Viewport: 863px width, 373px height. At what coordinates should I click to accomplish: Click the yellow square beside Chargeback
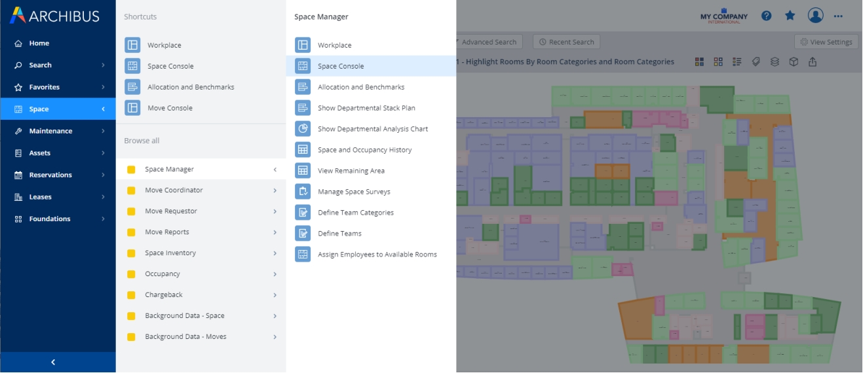tap(131, 295)
